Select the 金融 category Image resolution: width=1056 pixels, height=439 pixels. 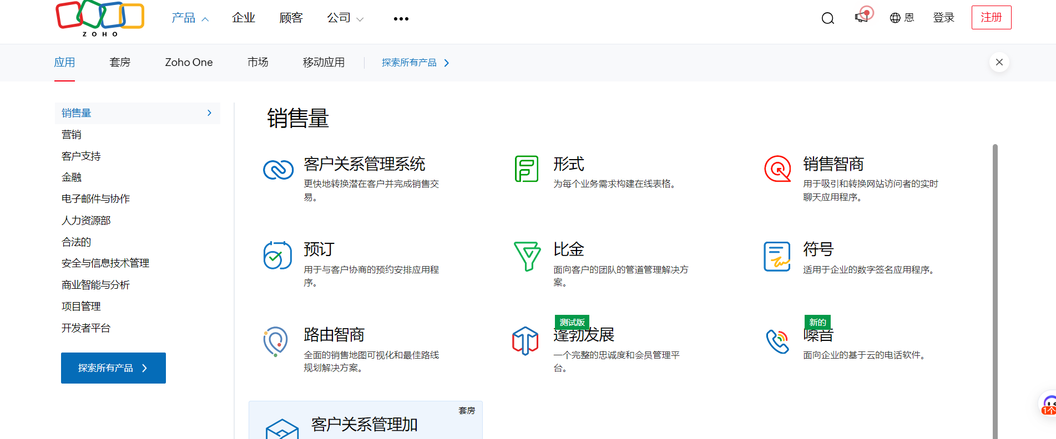(x=72, y=177)
